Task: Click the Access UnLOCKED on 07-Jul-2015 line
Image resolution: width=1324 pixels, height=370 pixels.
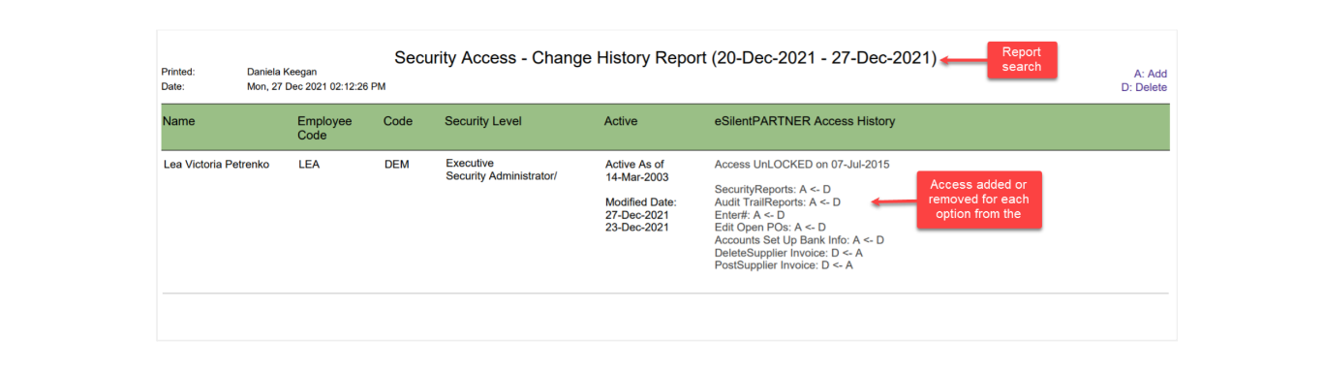Action: [x=802, y=165]
